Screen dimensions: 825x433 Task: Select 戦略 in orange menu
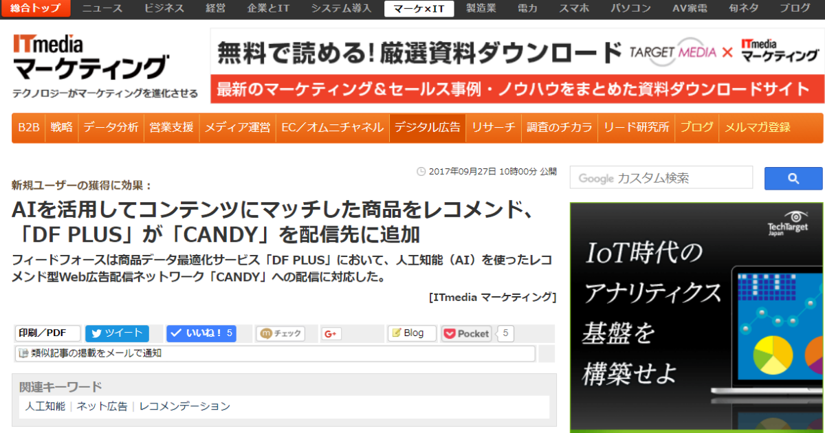click(61, 128)
